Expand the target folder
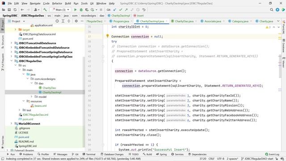The height and width of the screenshot is (161, 286). (x=15, y=30)
